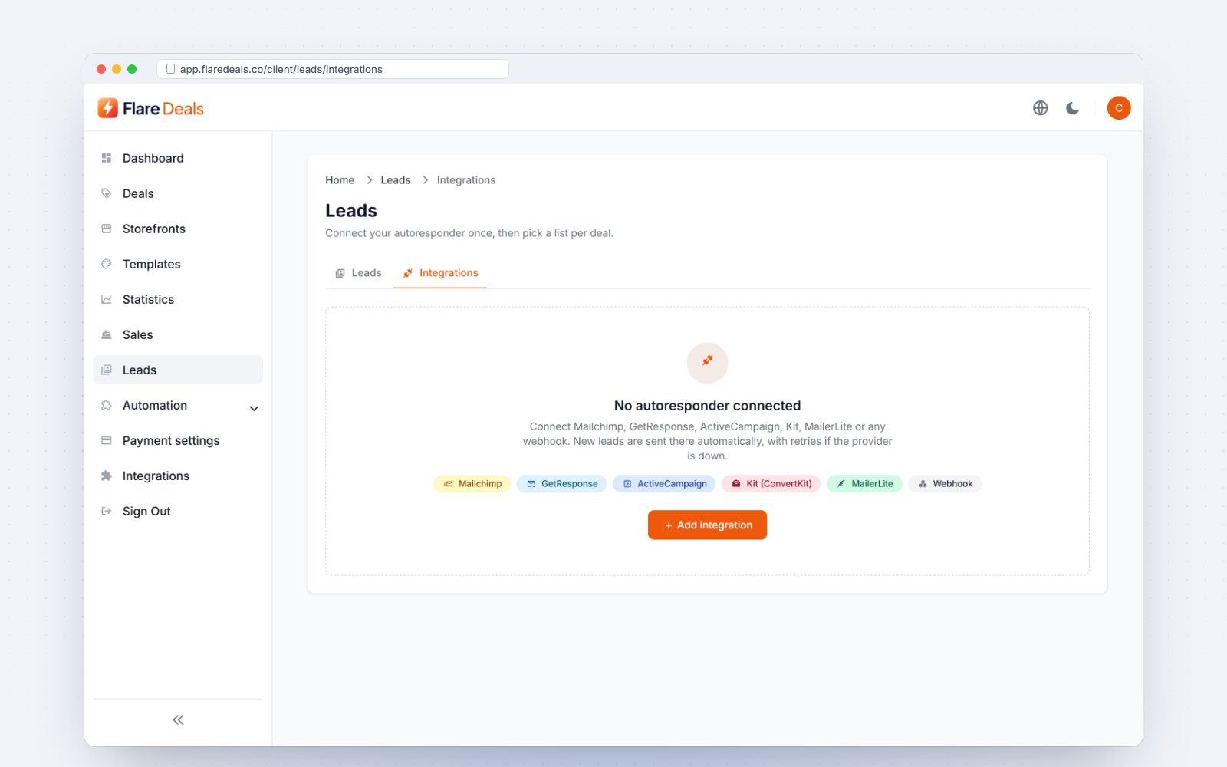Click the Integrations puzzle icon in sidebar
1227x767 pixels.
(107, 476)
